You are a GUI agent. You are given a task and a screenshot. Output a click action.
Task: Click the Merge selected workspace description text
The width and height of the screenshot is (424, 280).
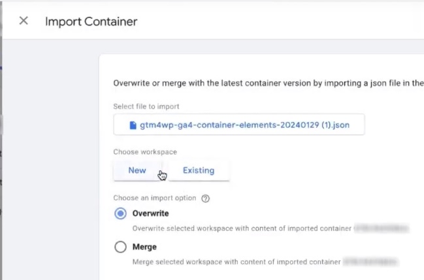tap(236, 262)
